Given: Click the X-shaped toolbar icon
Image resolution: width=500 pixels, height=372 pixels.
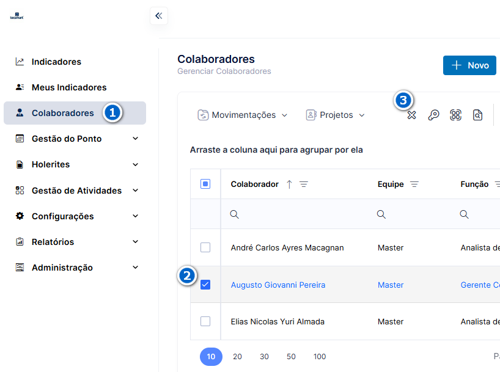Looking at the screenshot, I should click(x=411, y=115).
